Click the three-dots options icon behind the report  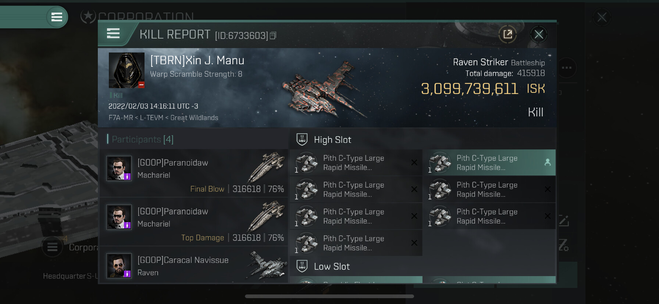point(566,68)
